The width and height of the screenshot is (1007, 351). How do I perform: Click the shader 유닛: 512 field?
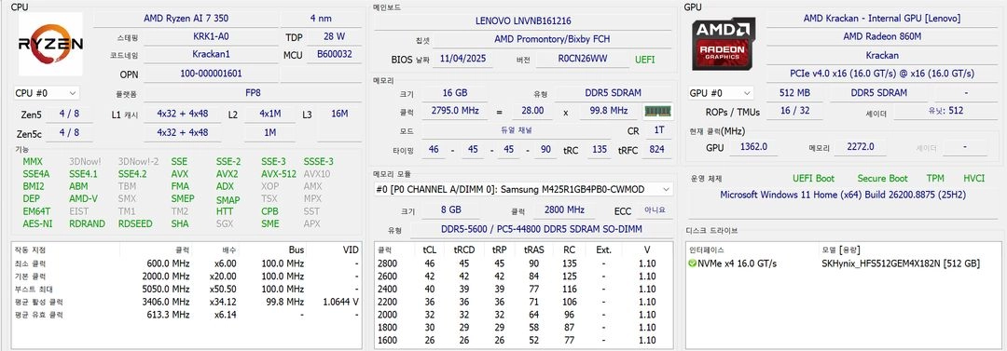(945, 111)
